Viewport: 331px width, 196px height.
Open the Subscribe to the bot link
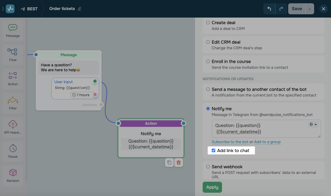[x=230, y=142]
